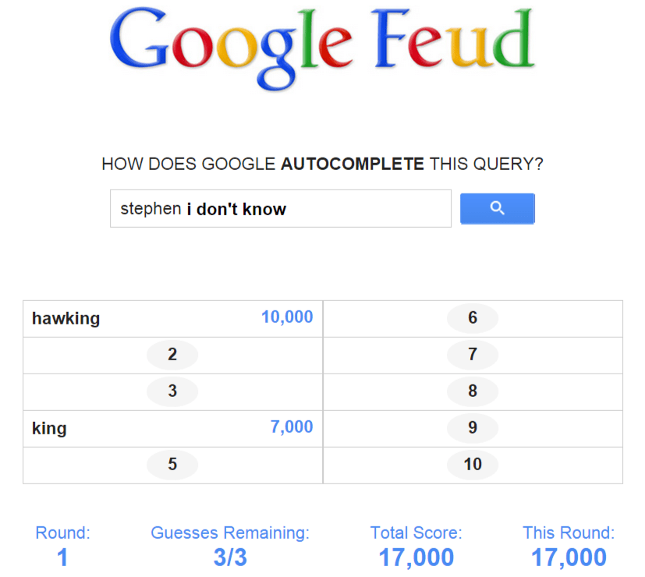Click hidden answer slot number 5

(x=172, y=465)
